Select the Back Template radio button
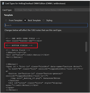Viewport: 90px width, 93px height. tap(25, 20)
